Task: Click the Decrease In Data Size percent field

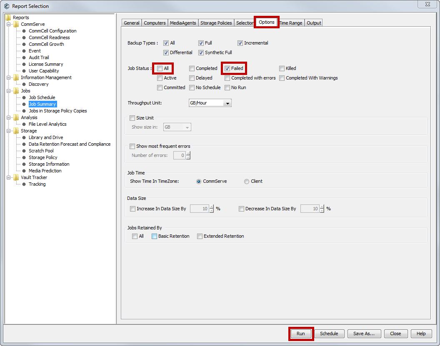Action: point(310,209)
